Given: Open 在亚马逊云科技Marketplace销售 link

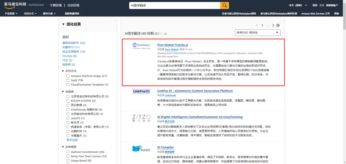Looking at the screenshot, I should coord(239,14).
